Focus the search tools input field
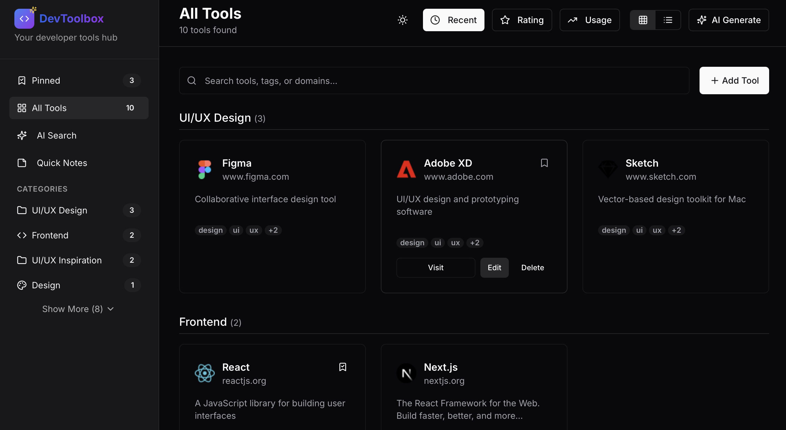 (434, 81)
